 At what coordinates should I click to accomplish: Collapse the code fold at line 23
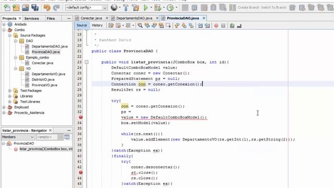point(87,62)
